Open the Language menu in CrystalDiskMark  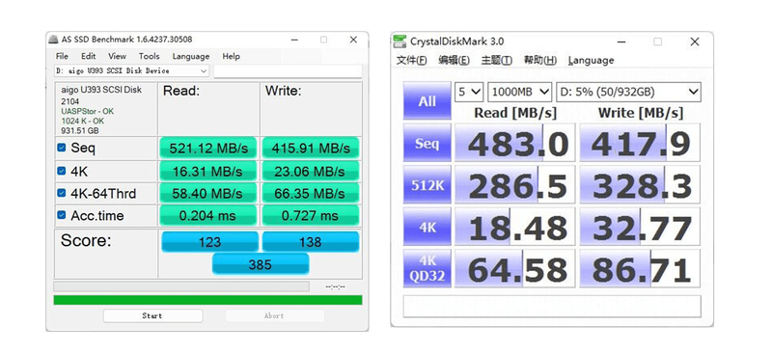click(x=591, y=60)
